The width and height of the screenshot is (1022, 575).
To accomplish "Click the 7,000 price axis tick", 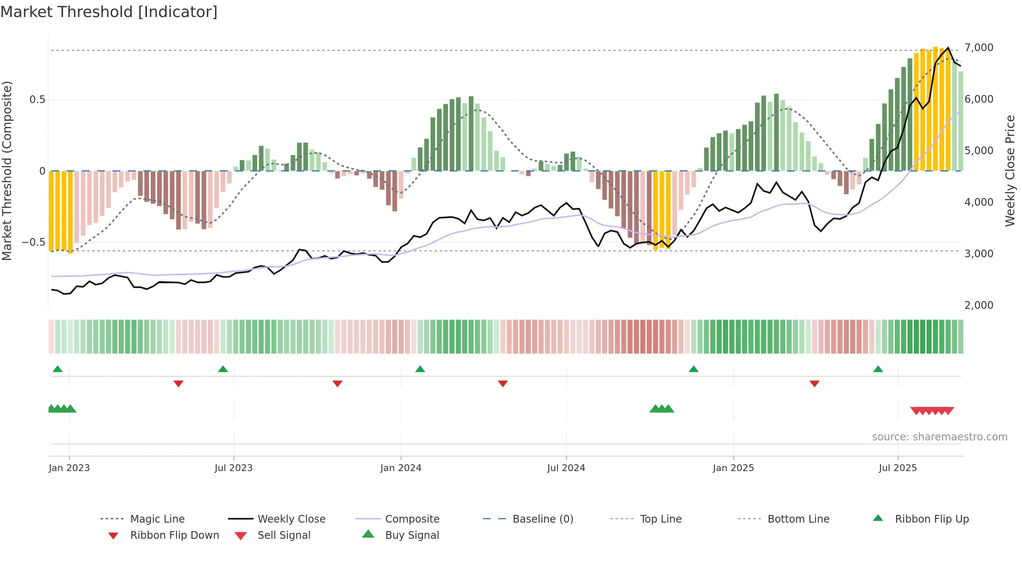I will pyautogui.click(x=979, y=47).
